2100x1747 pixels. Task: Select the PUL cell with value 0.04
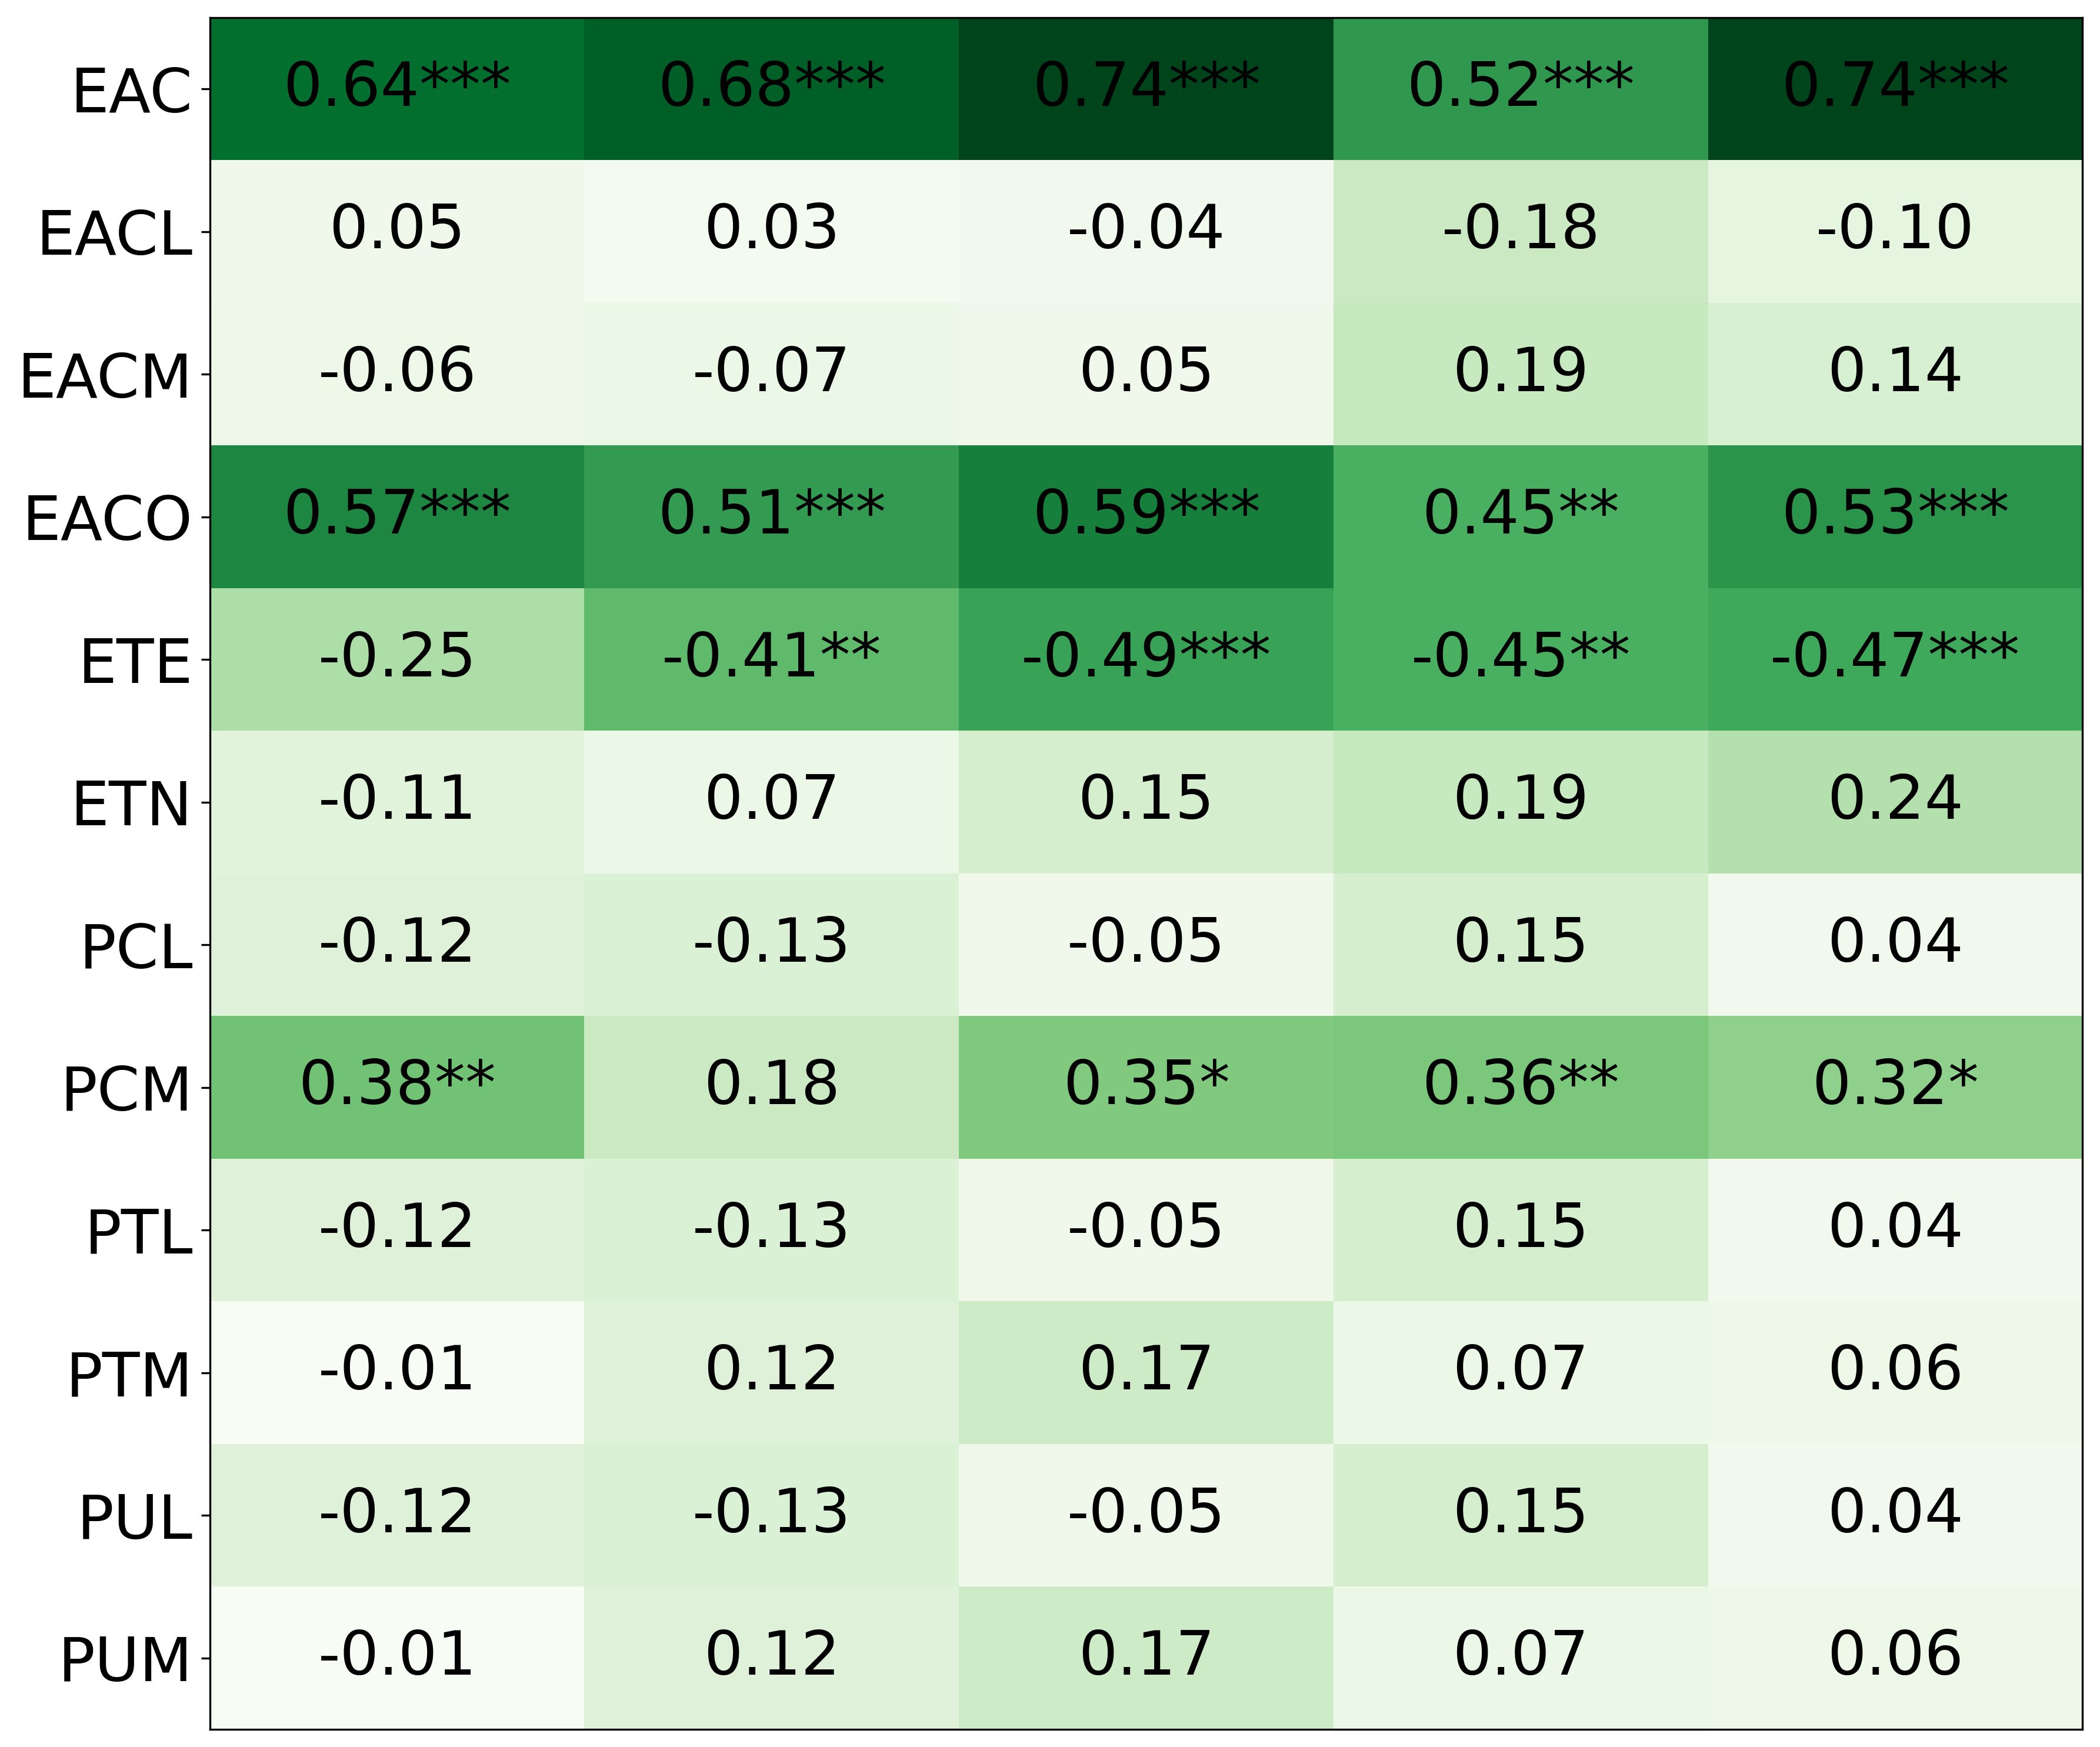1894,1514
